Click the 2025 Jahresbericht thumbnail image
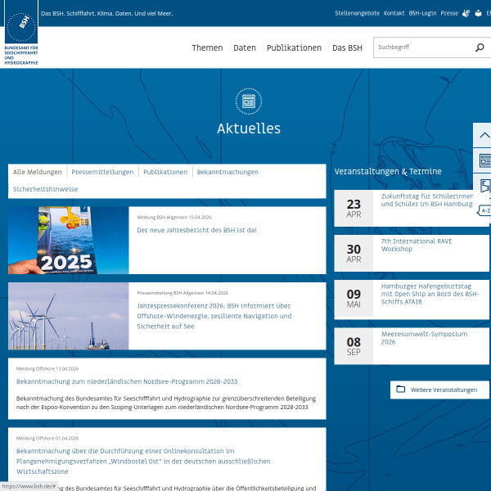This screenshot has width=491, height=491. click(69, 240)
